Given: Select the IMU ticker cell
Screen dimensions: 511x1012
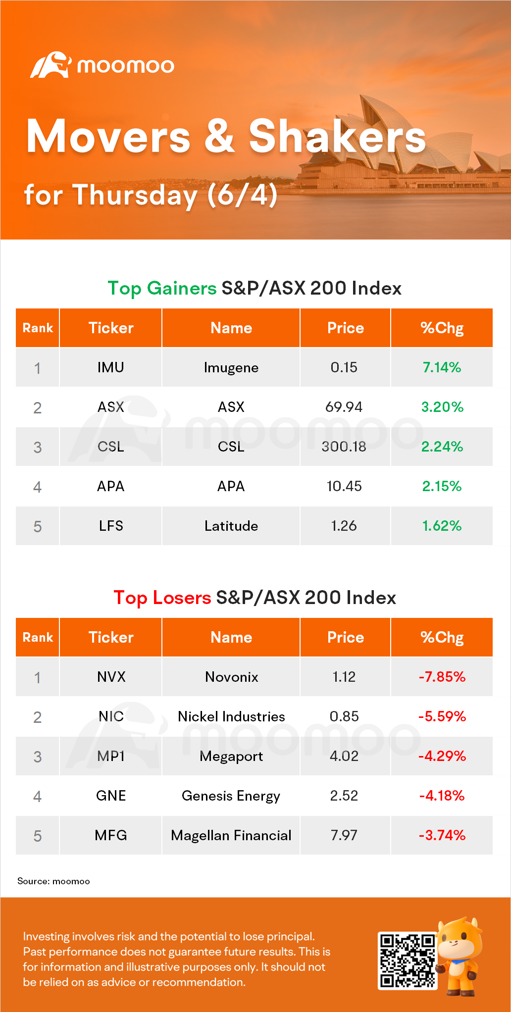Looking at the screenshot, I should tap(110, 367).
